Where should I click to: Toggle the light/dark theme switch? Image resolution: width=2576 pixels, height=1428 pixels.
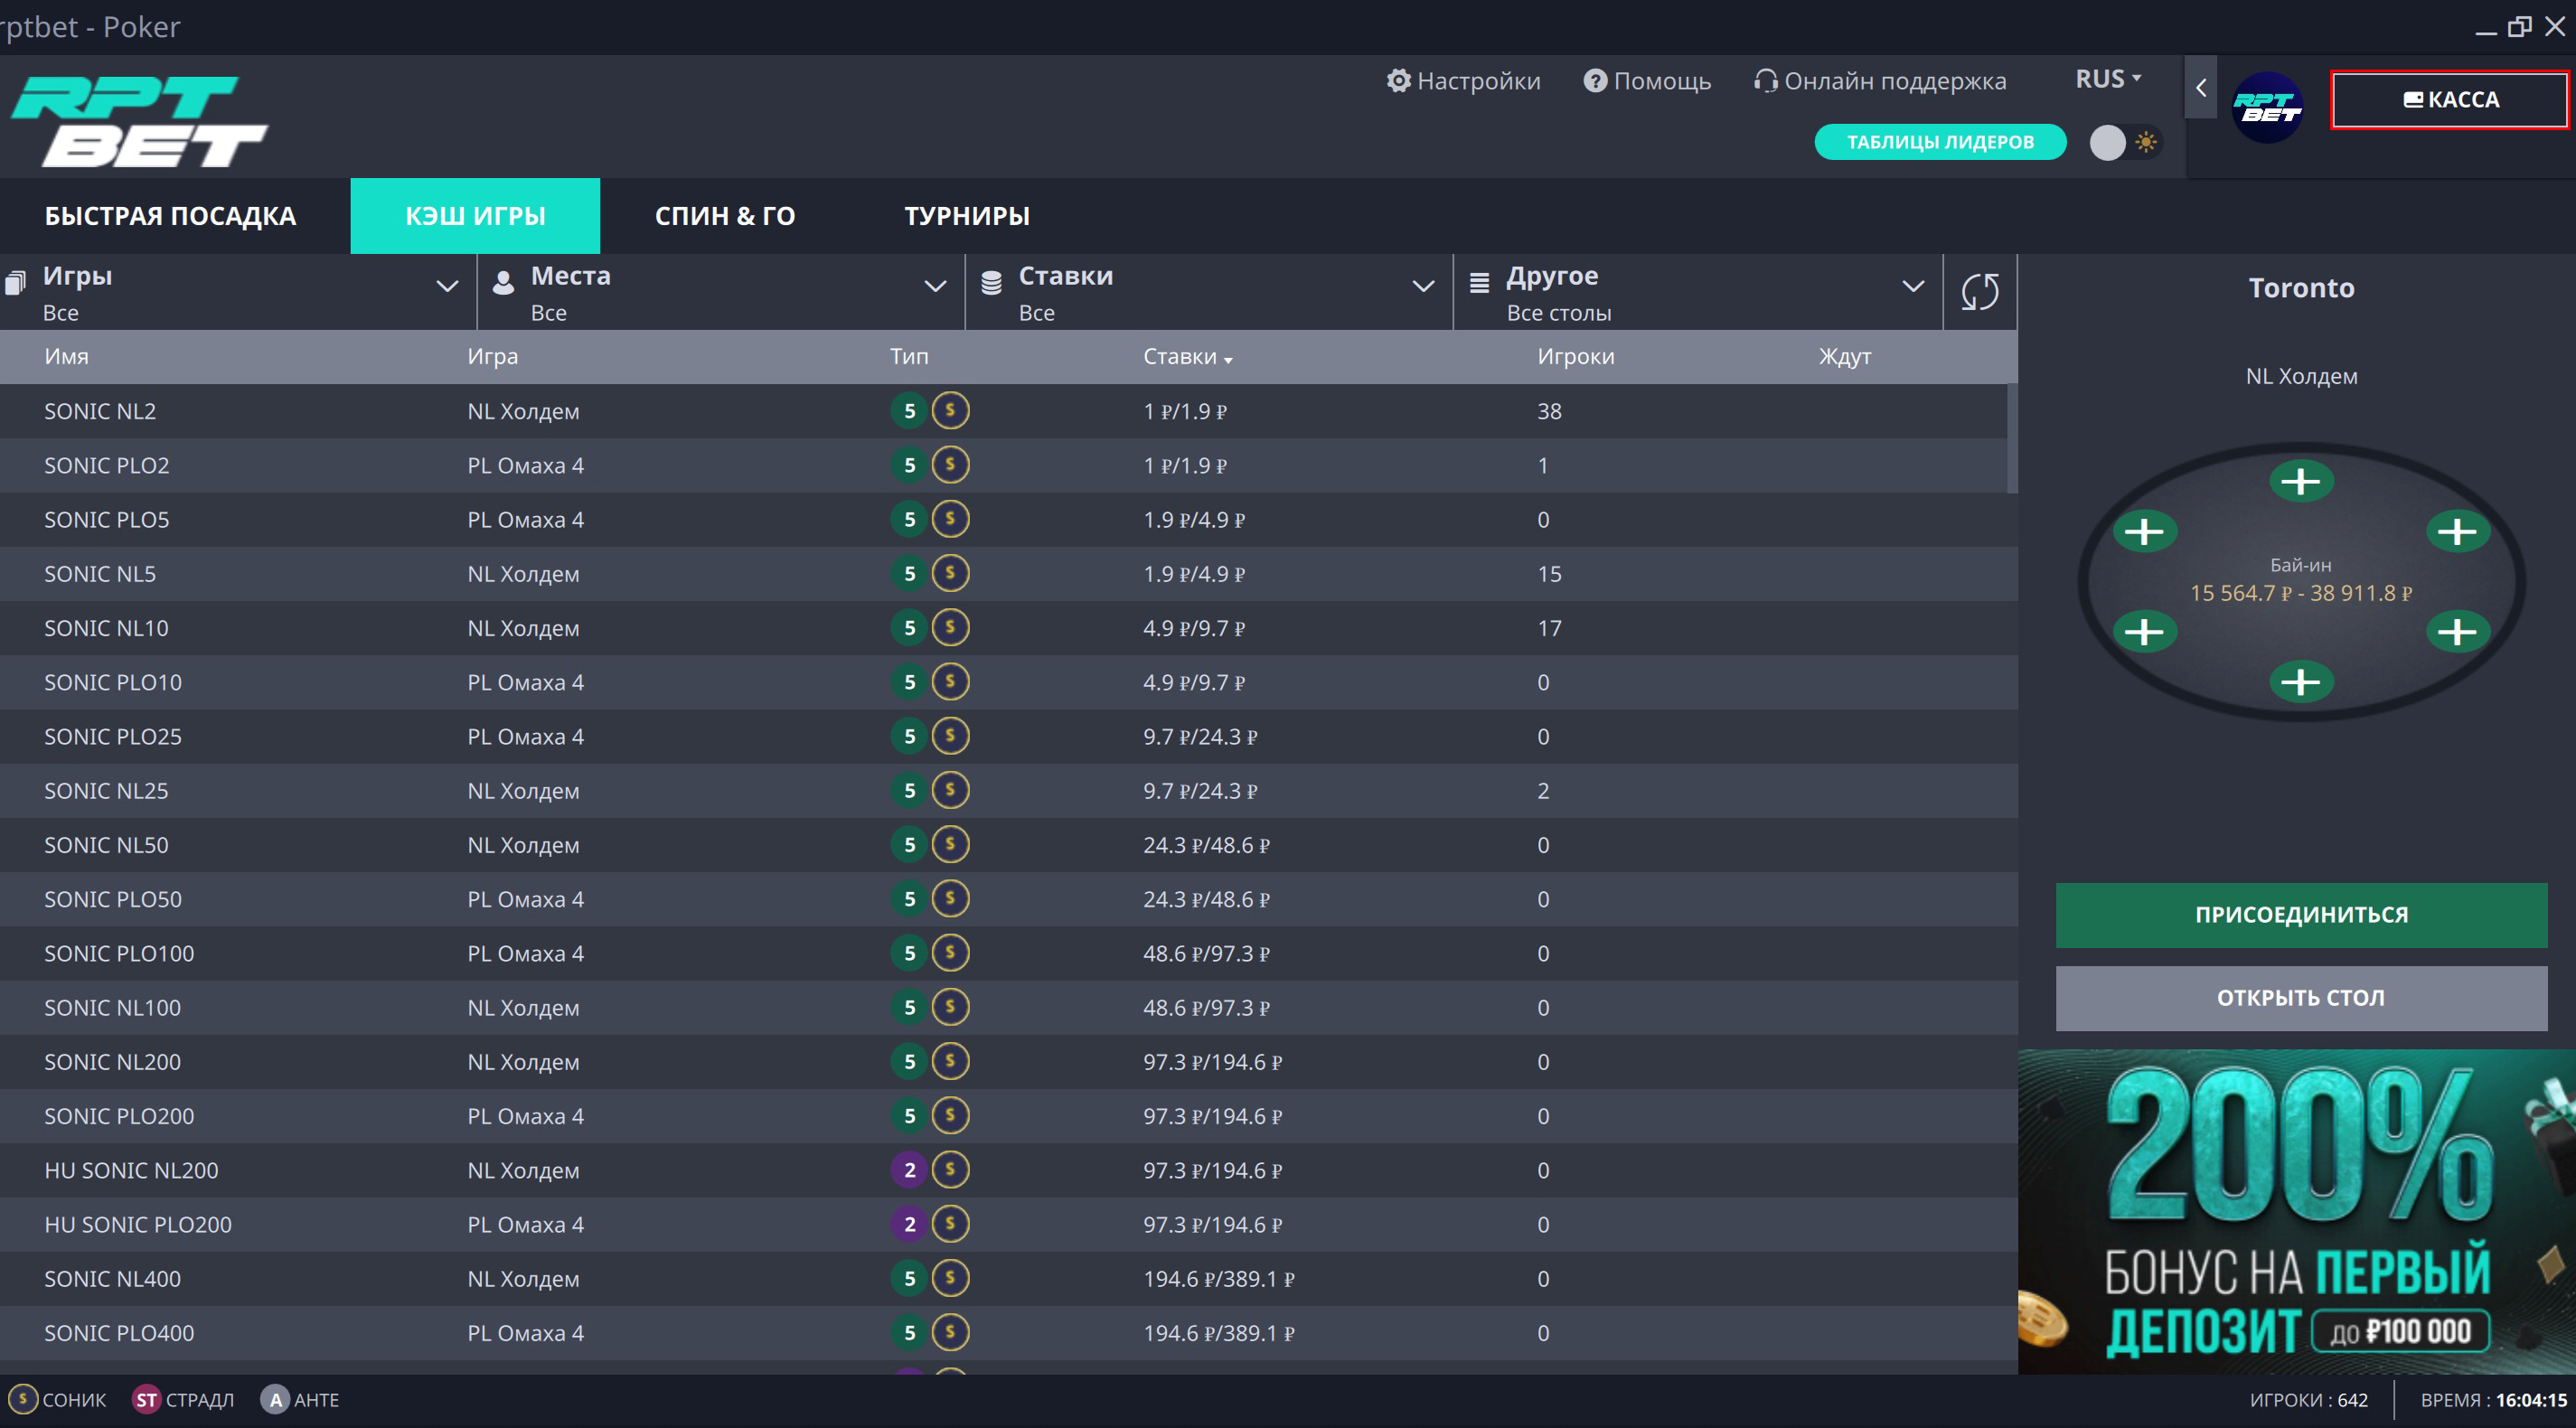2125,142
